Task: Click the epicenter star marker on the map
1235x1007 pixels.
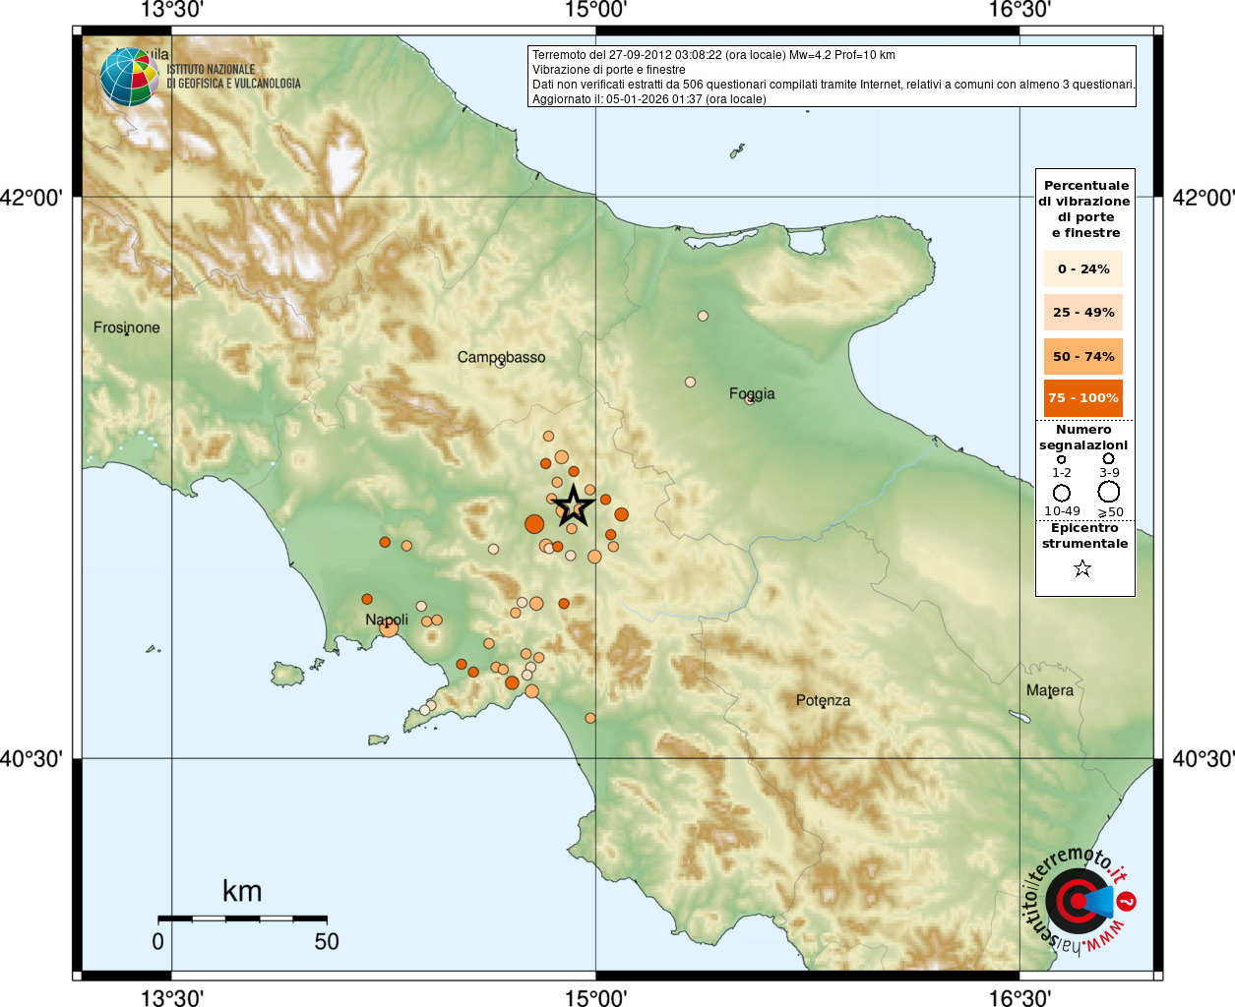Action: click(574, 506)
